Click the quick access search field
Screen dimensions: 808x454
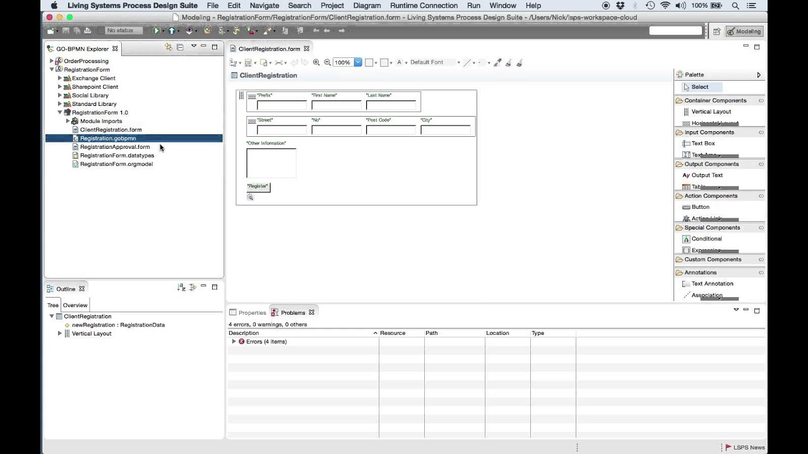click(x=675, y=30)
